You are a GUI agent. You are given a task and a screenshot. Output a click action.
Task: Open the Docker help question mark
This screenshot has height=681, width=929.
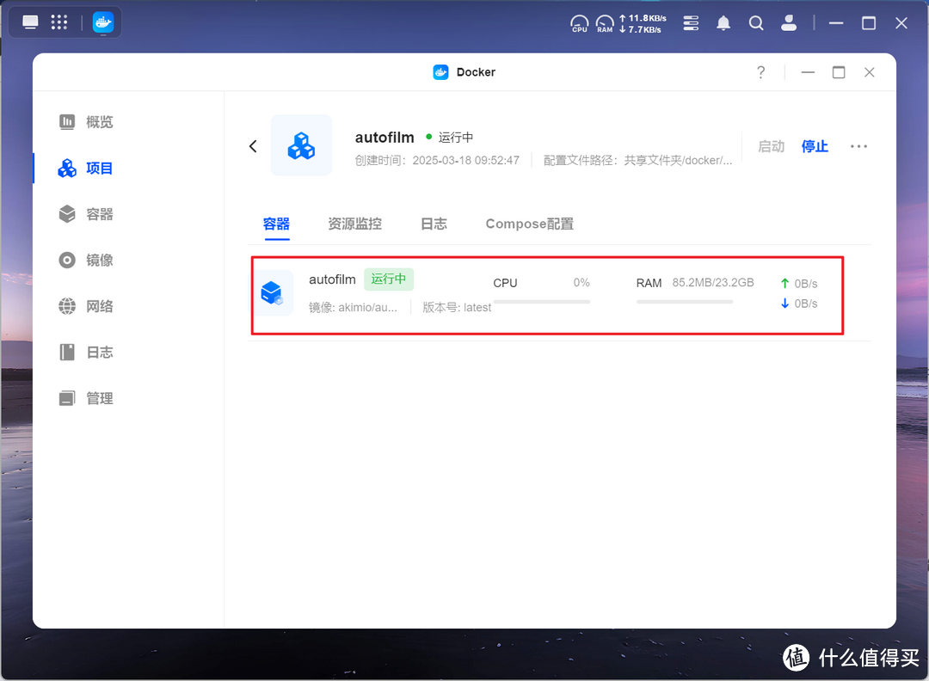coord(760,72)
